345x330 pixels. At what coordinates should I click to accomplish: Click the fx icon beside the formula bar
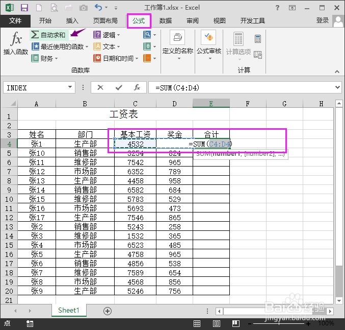(x=137, y=87)
